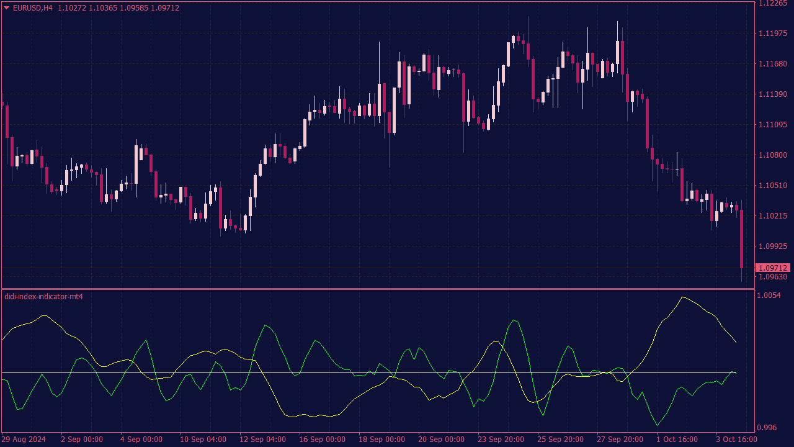Image resolution: width=794 pixels, height=447 pixels.
Task: Click price level 1.10510 on the scale
Action: (774, 186)
